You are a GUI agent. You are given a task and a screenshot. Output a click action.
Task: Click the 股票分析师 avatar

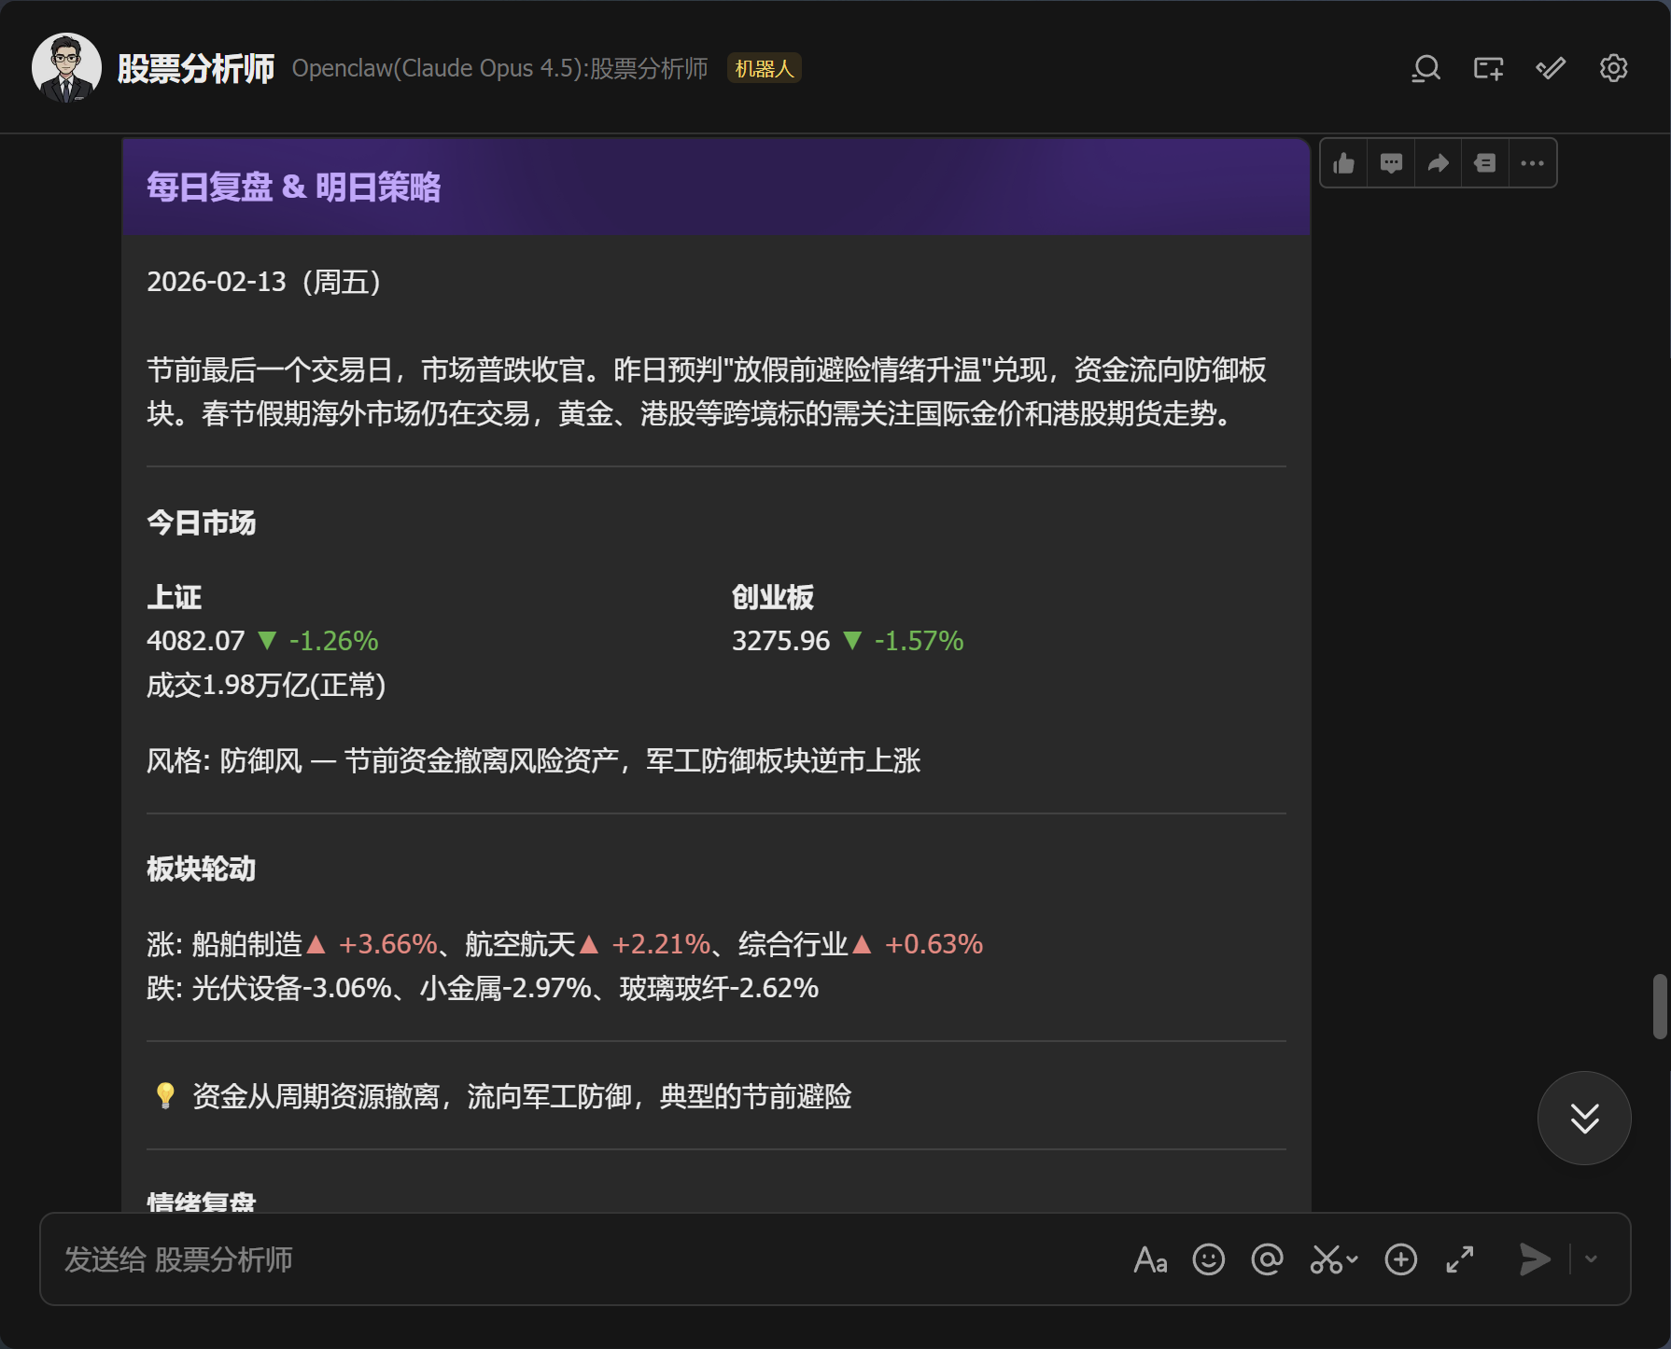[x=65, y=67]
